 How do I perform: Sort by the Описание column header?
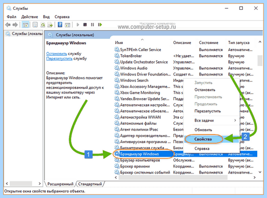tap(182, 43)
